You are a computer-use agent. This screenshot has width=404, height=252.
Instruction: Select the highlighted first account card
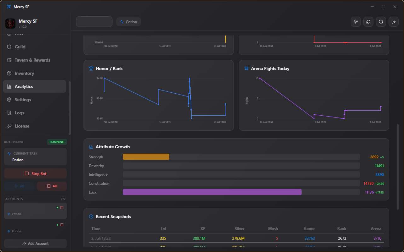[35, 211]
